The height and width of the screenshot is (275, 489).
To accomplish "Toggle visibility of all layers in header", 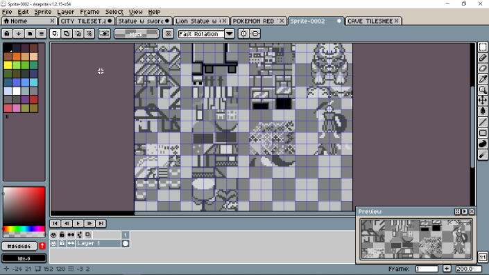I will pos(53,235).
